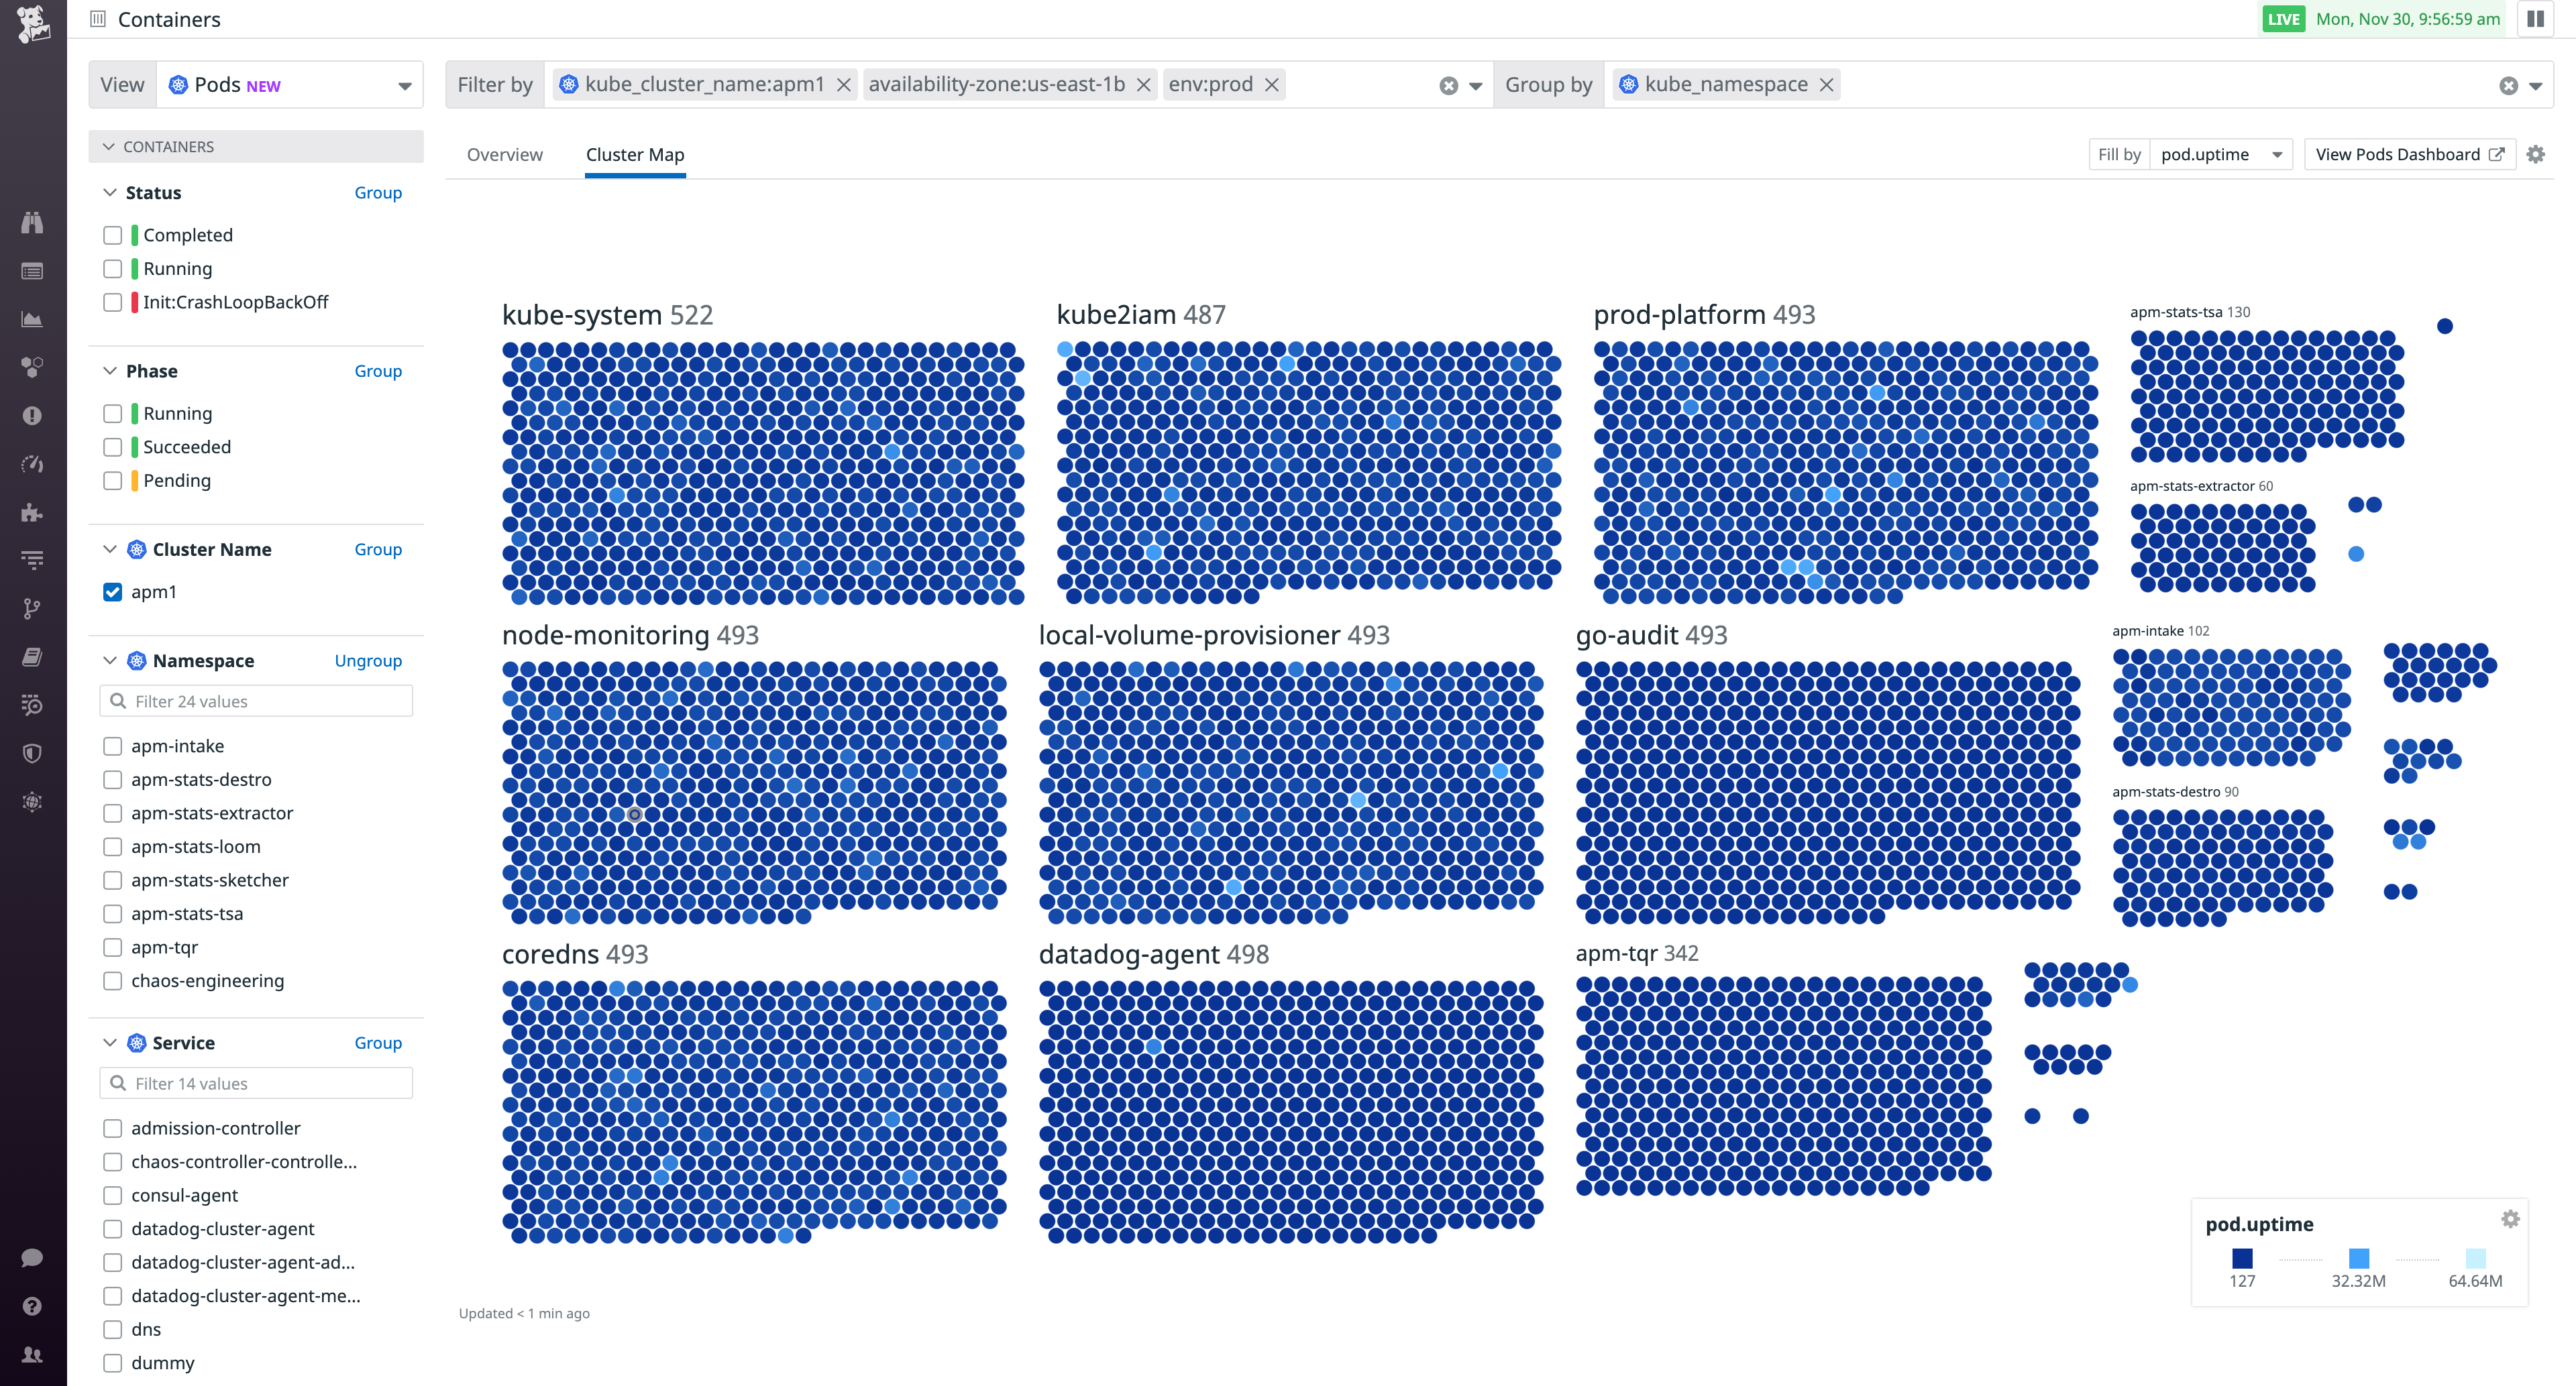Open Dashboards via the chart icon
2576x1386 pixels.
[x=32, y=319]
